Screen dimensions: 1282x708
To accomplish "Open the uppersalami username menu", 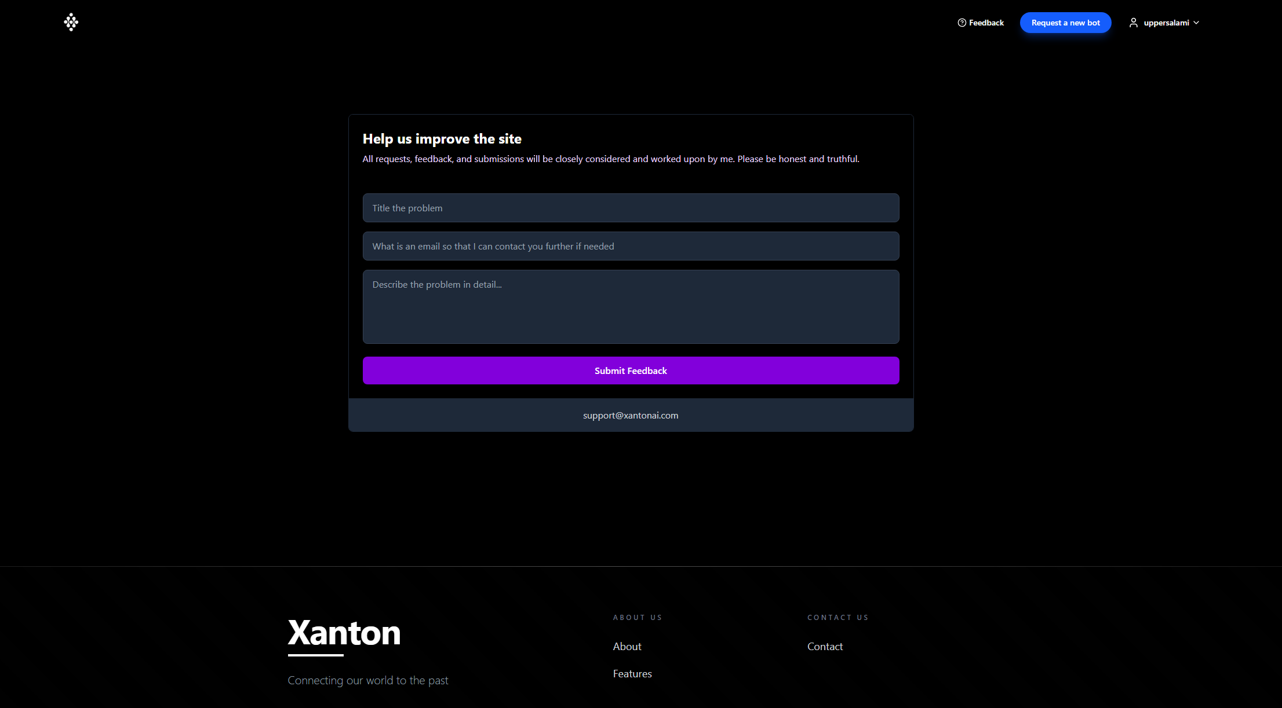I will click(x=1166, y=23).
